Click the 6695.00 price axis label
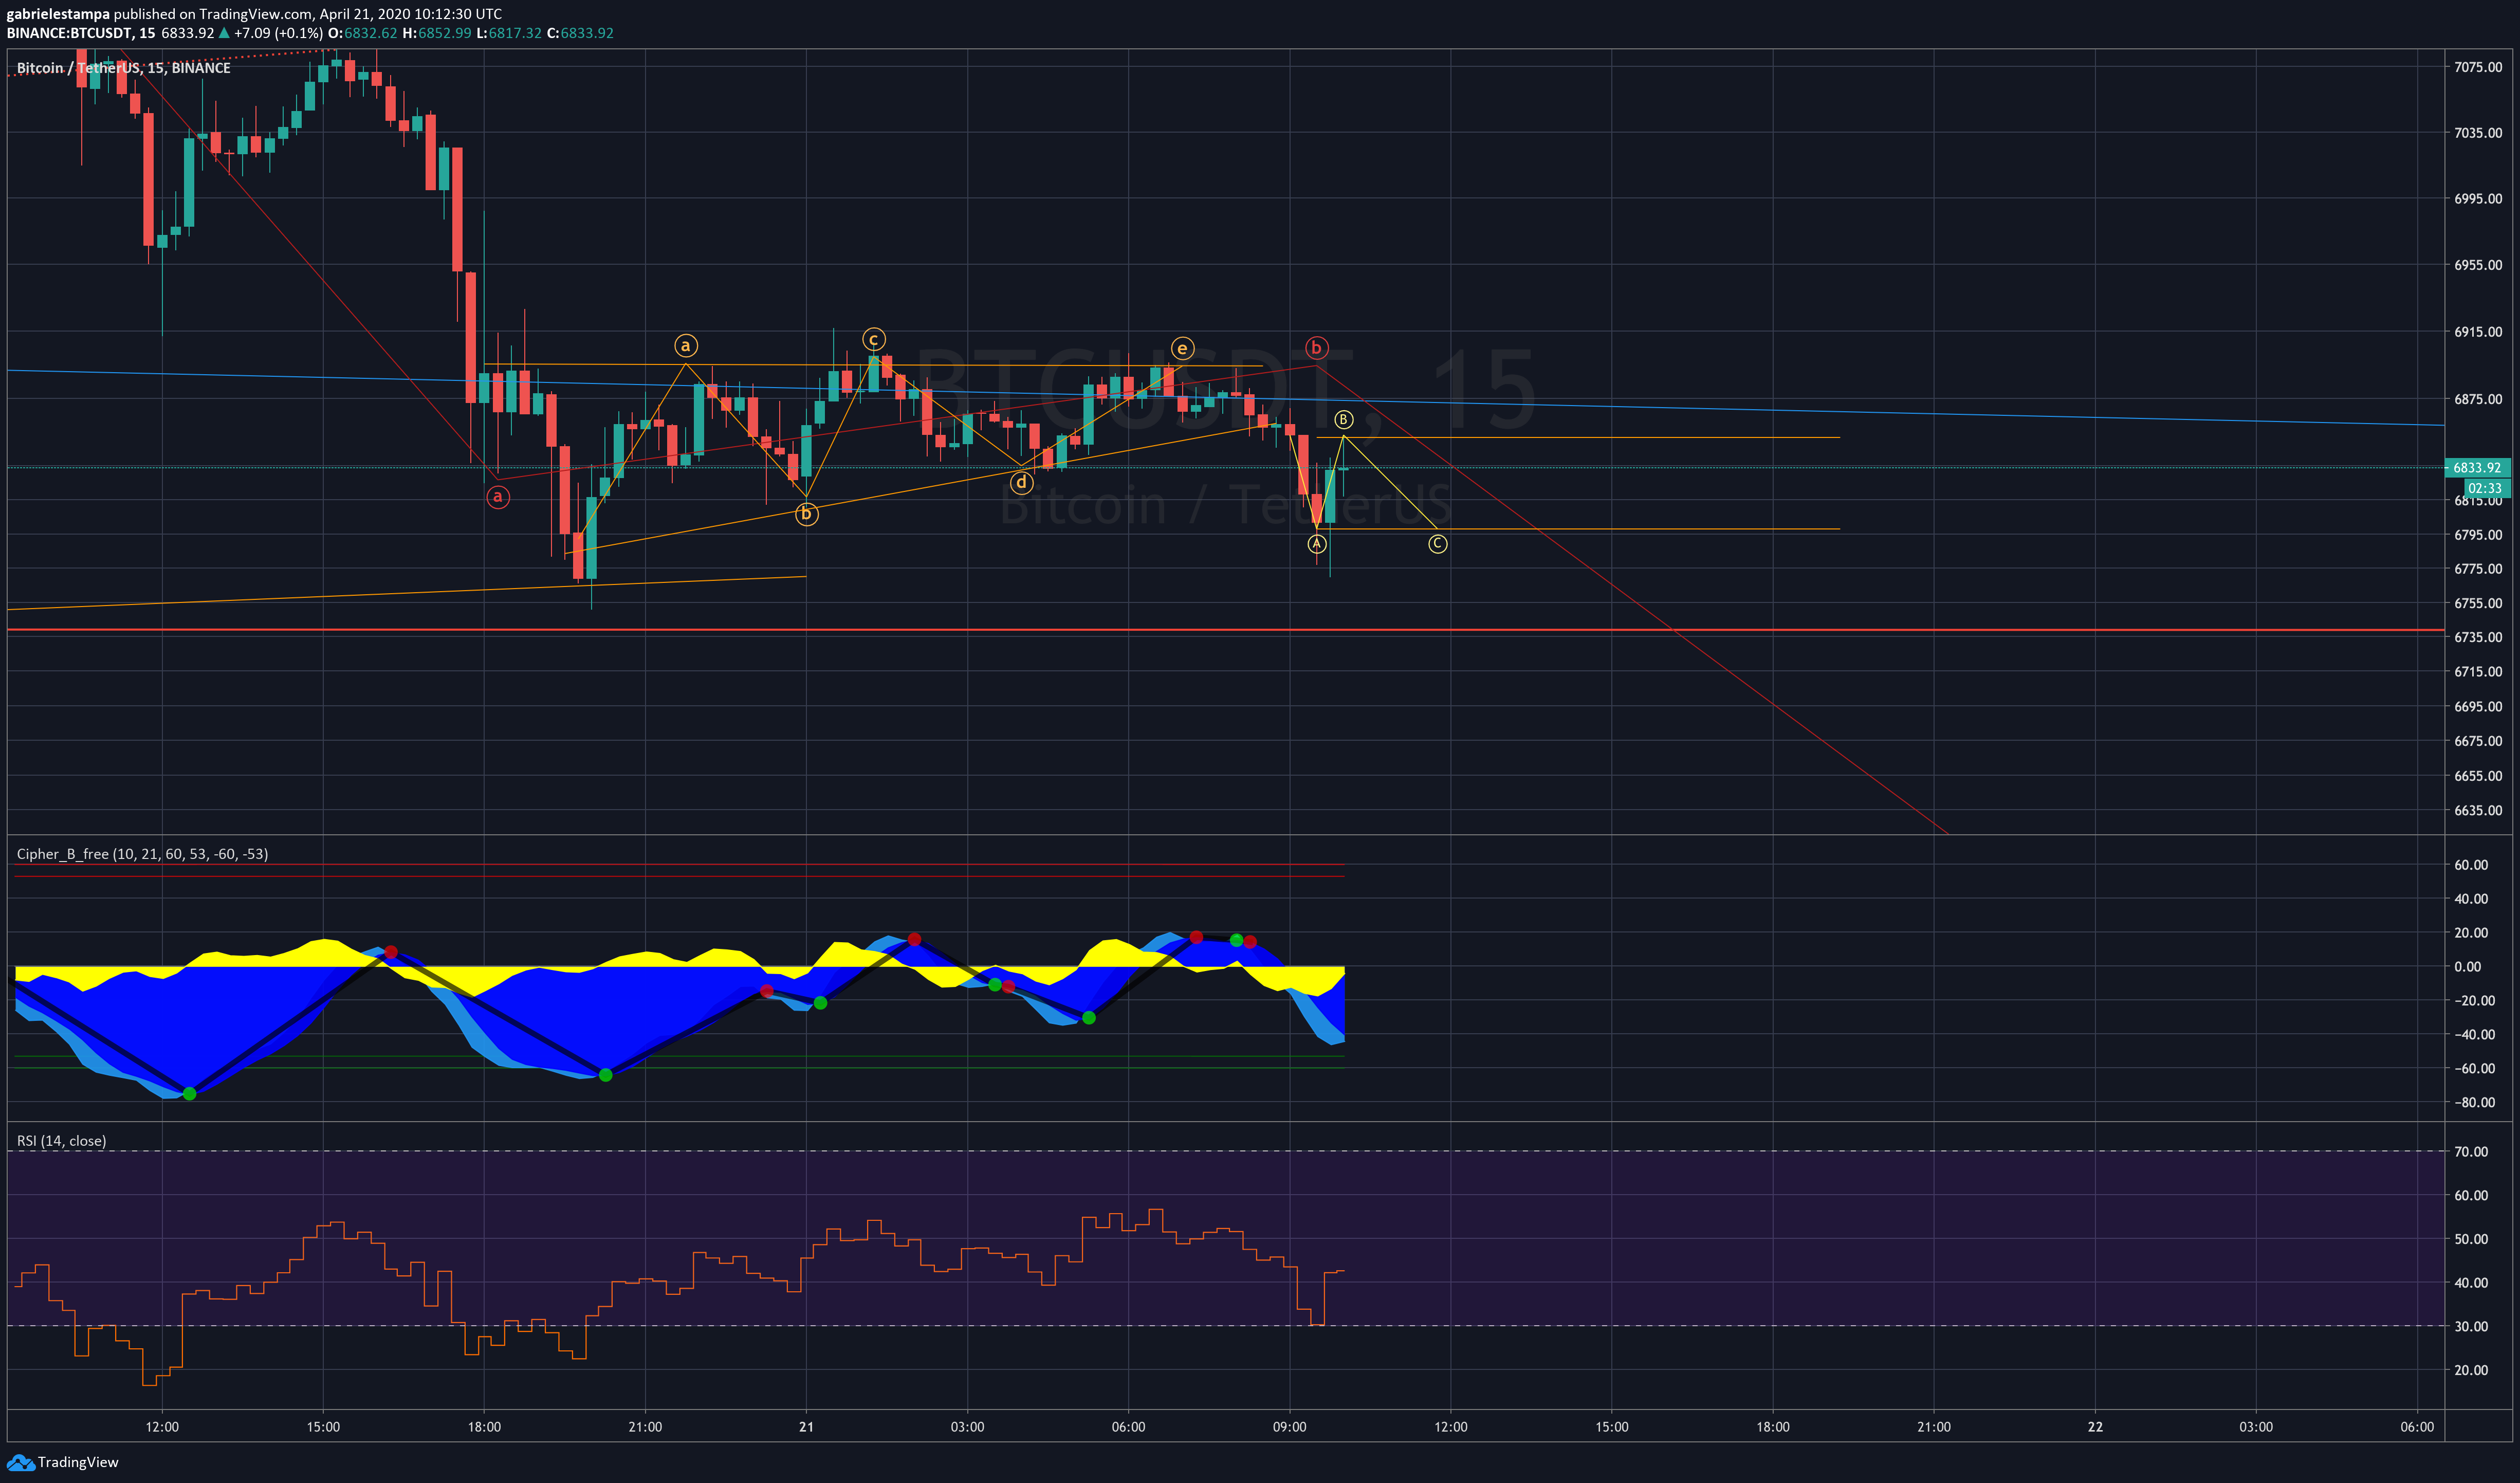This screenshot has height=1483, width=2520. pyautogui.click(x=2478, y=707)
